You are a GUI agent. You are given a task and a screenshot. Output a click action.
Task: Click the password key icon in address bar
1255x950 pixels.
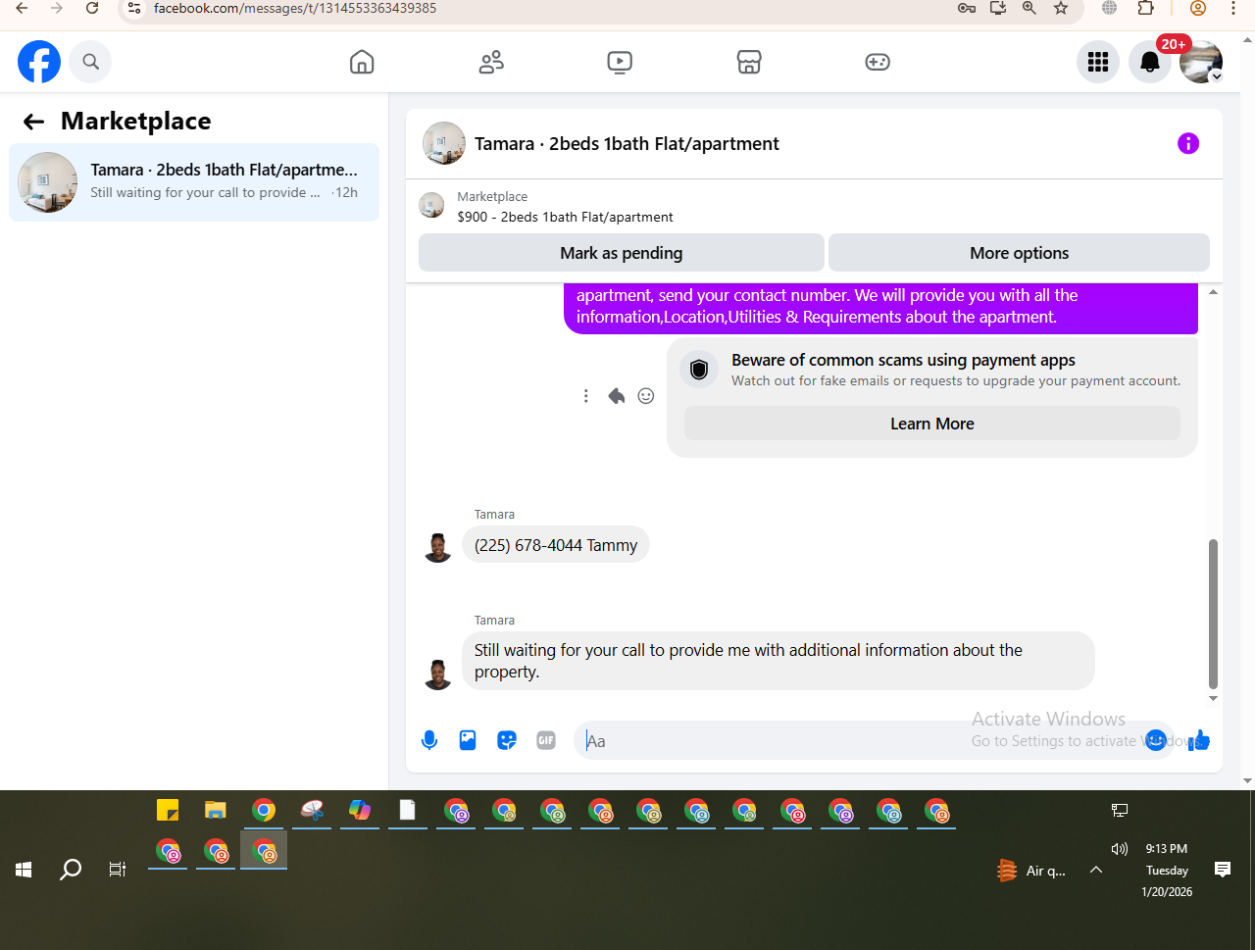click(x=967, y=8)
